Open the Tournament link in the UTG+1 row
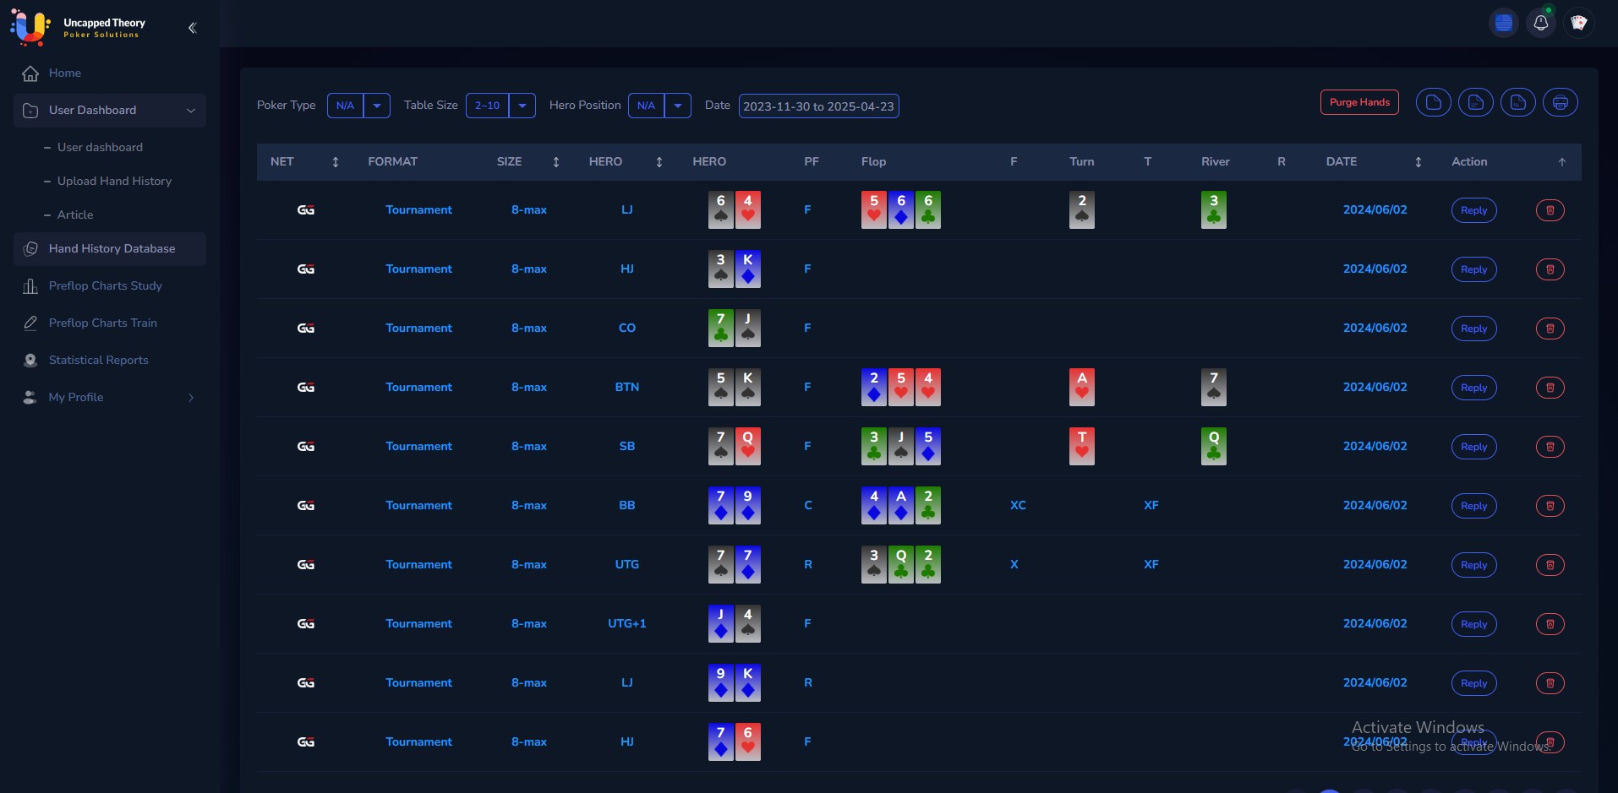Viewport: 1618px width, 793px height. point(418,624)
